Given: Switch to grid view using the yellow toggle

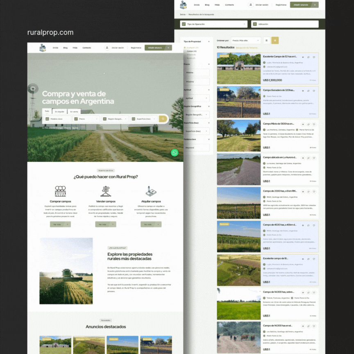Looking at the screenshot, I should (x=275, y=41).
